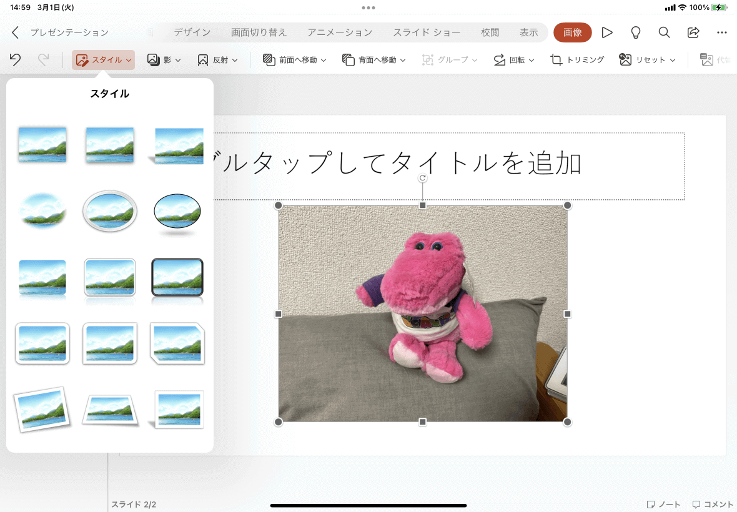Apply the drop shadow rectangle style

pos(110,145)
